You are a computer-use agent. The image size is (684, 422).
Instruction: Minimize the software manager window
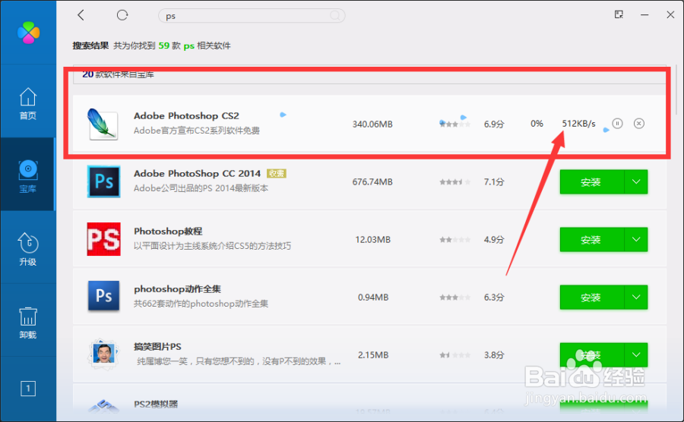pos(644,15)
